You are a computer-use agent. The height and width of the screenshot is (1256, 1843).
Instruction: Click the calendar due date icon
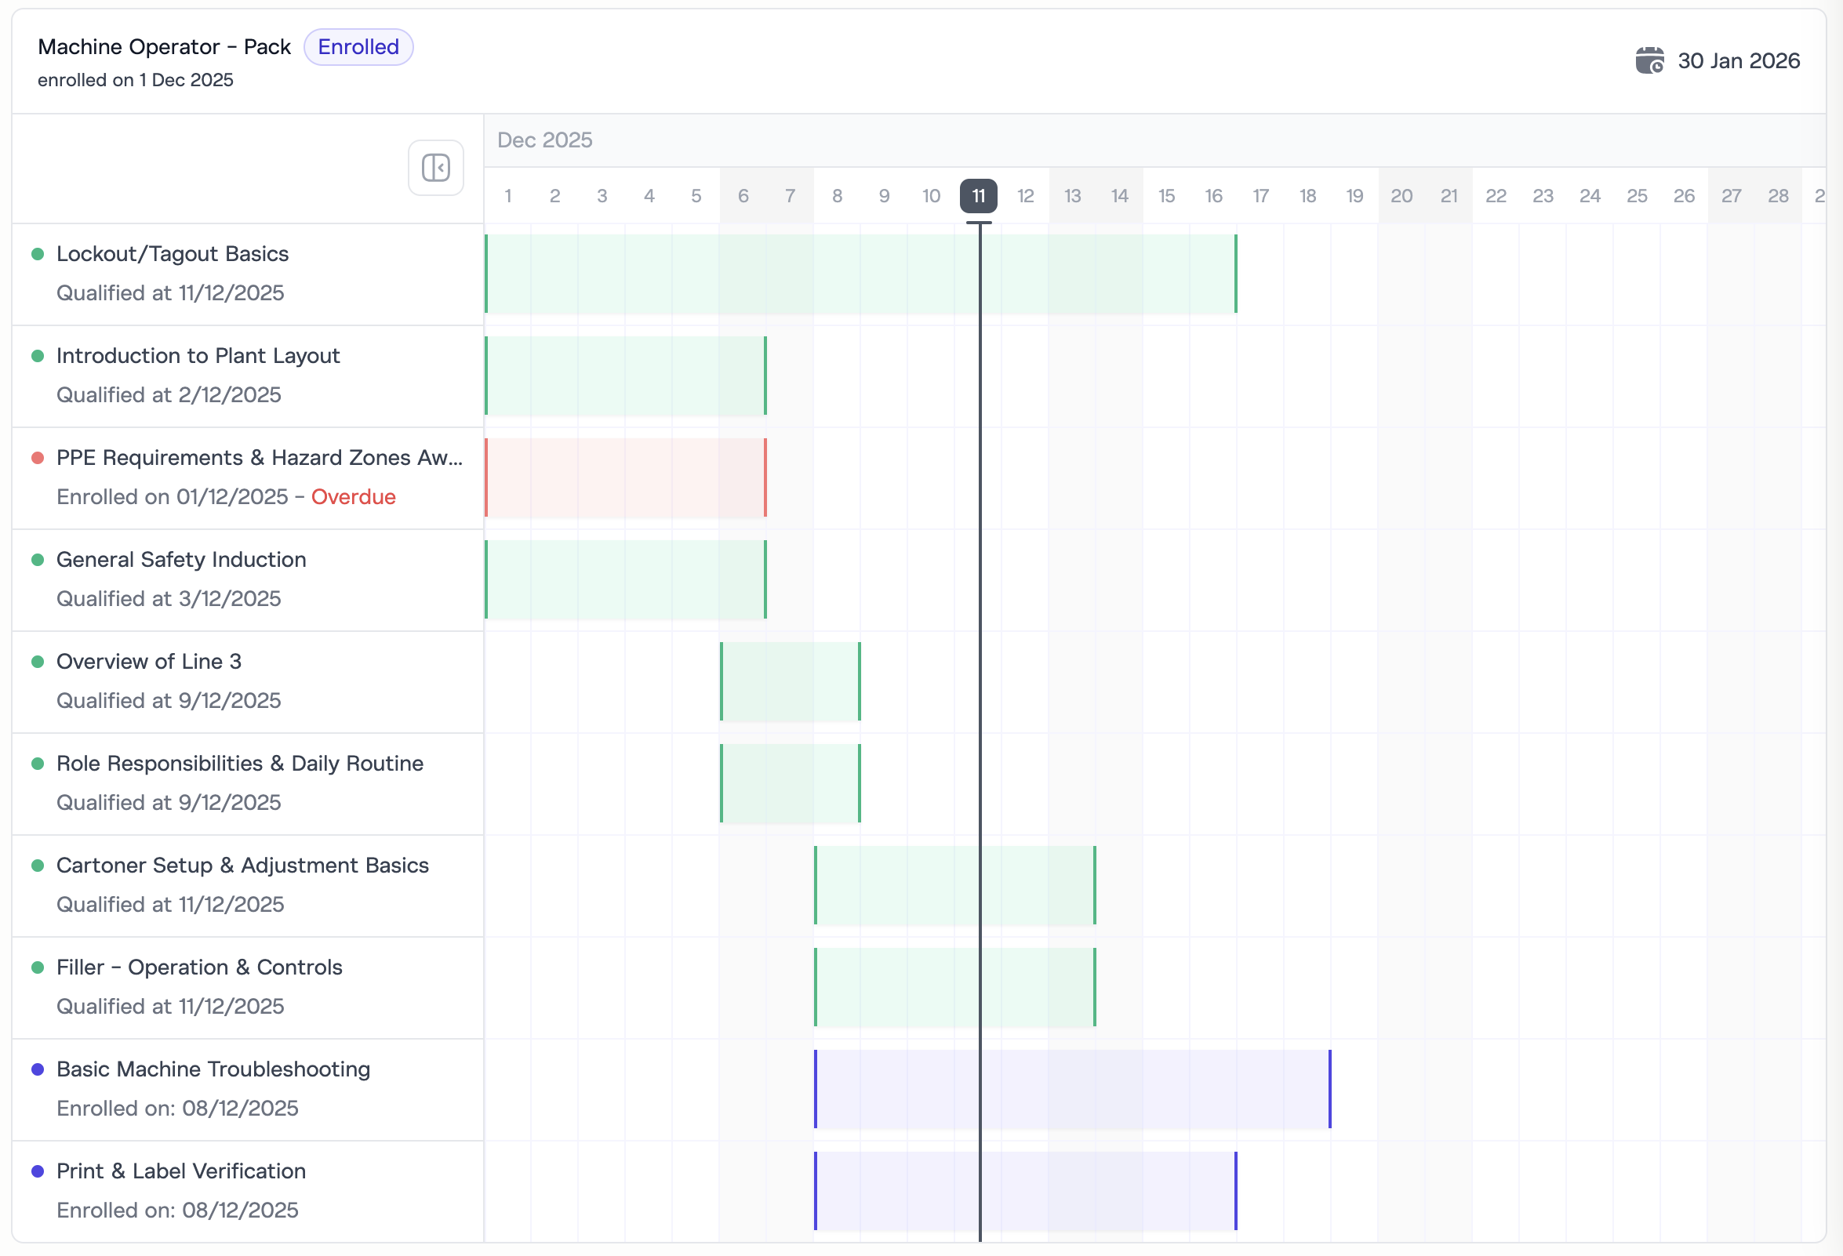[1649, 60]
